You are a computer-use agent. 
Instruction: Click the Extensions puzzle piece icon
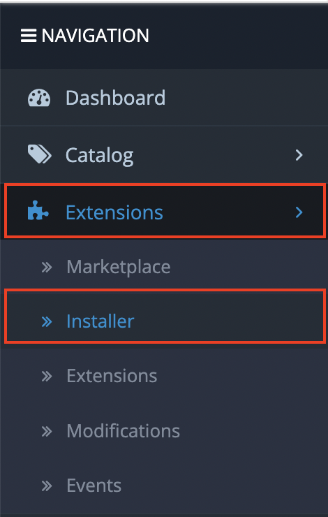(38, 211)
